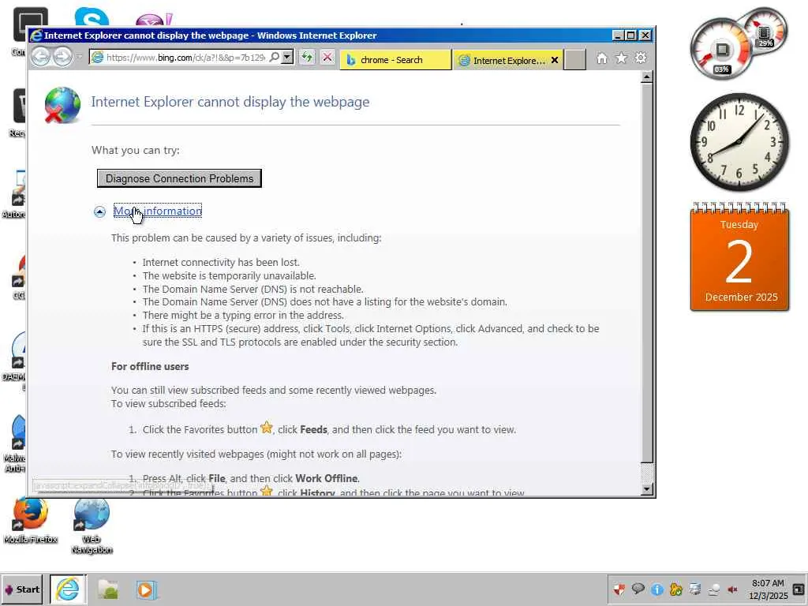Click the globe with red X error icon
Screen dimensions: 808x606
tap(62, 105)
